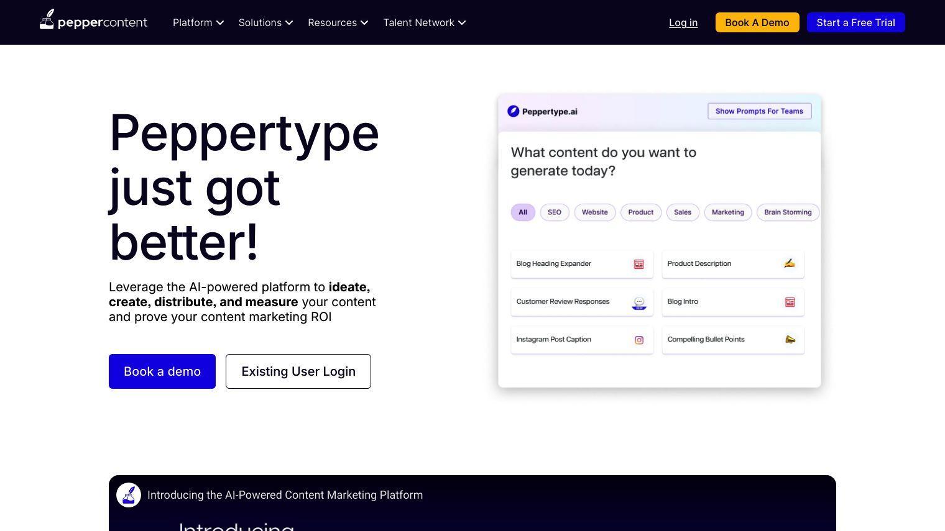Click the Compelling Bullet Points megaphone icon
Screen dimensions: 945x531
point(790,339)
